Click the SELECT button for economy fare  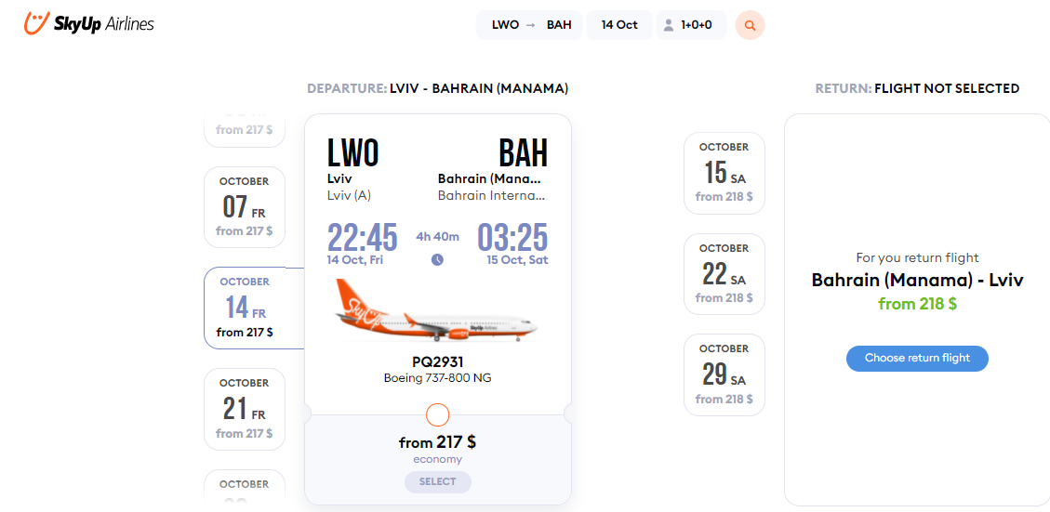coord(438,482)
